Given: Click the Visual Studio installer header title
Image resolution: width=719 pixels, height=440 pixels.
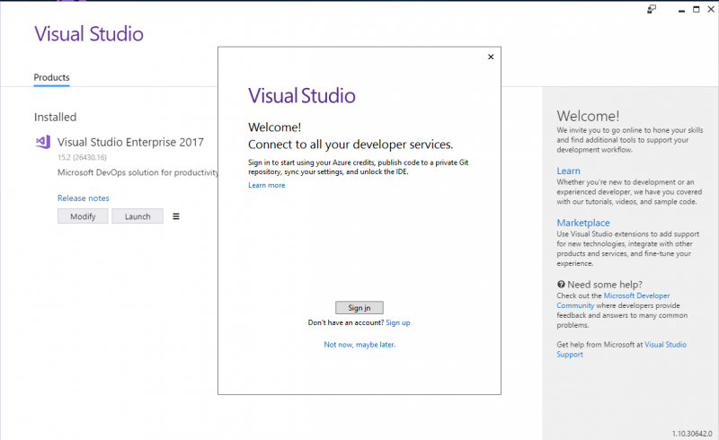Looking at the screenshot, I should tap(89, 34).
